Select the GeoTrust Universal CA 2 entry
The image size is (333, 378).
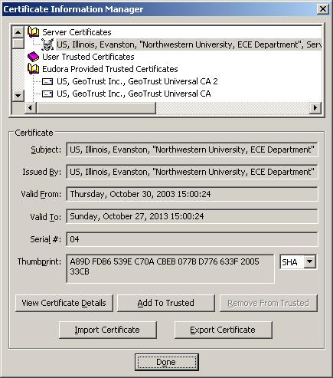point(137,81)
